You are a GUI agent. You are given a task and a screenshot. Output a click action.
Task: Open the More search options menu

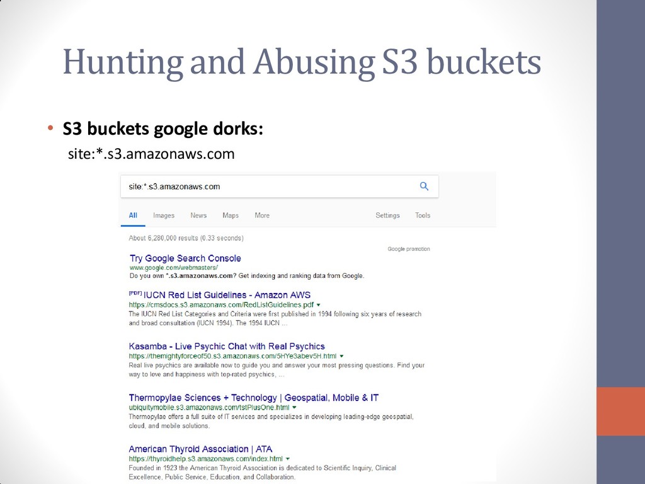(262, 216)
